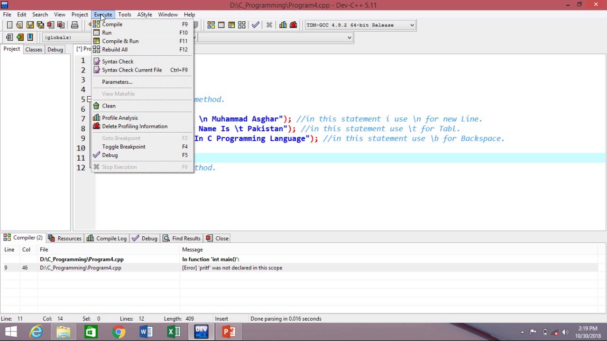
Task: Select Delete Profiling Information menu entry
Action: [142, 126]
